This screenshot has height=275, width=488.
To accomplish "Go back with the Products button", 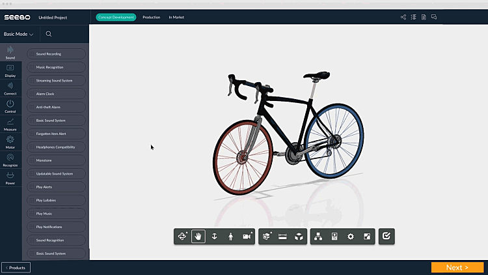I will point(16,267).
